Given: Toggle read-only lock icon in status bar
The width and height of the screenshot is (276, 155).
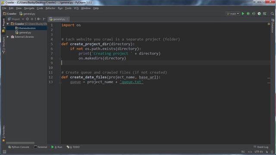Looking at the screenshot, I should click(267, 152).
